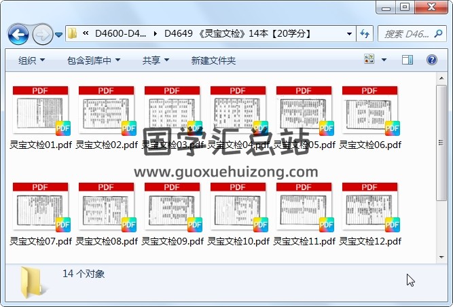
Task: Open the 组织 menu
Action: click(31, 60)
